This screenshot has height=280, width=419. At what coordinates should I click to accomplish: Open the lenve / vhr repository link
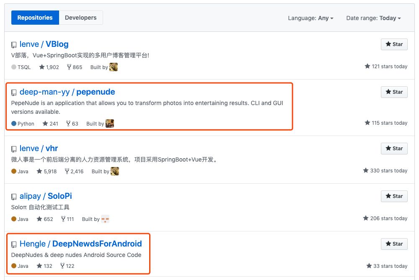click(39, 149)
